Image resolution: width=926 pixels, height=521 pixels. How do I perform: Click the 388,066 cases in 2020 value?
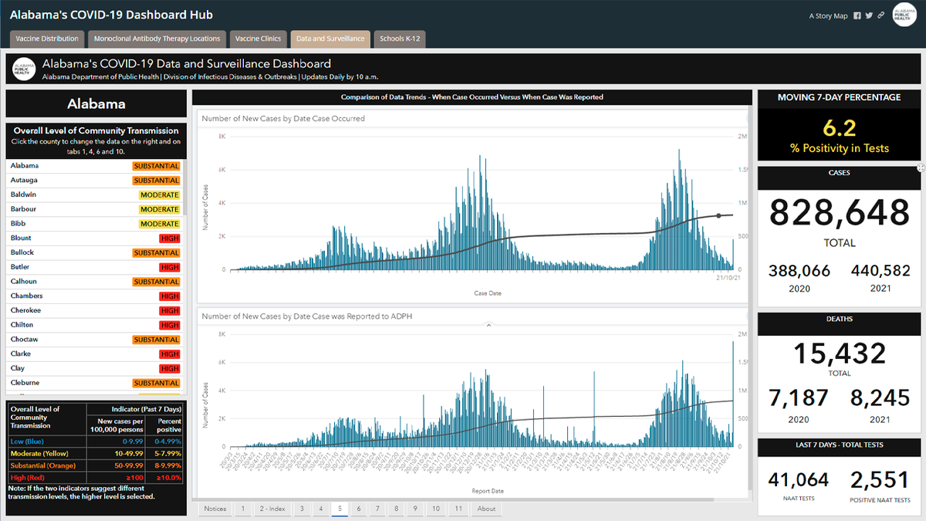pyautogui.click(x=799, y=271)
